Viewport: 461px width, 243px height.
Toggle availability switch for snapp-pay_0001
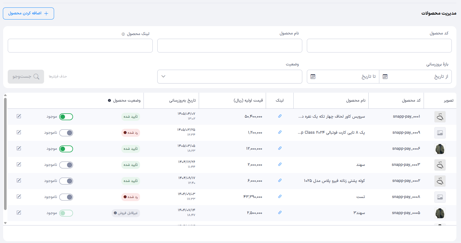(66, 117)
